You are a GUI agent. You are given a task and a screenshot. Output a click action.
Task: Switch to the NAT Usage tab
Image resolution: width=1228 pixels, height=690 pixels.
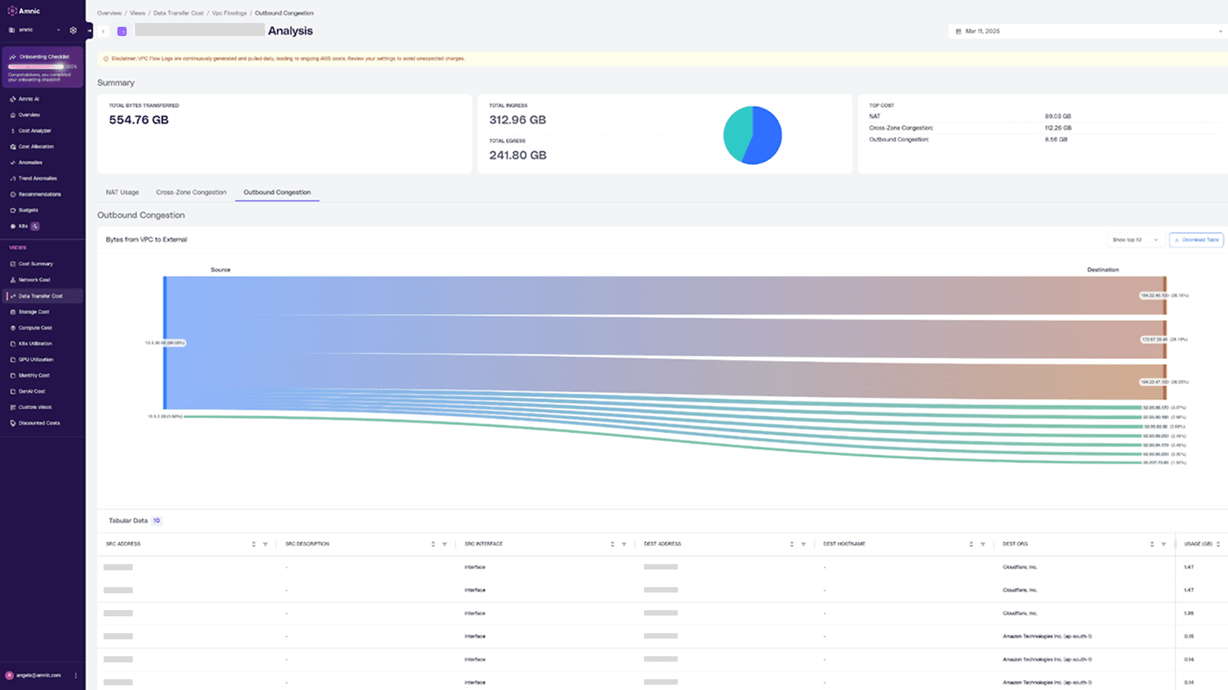click(x=122, y=193)
